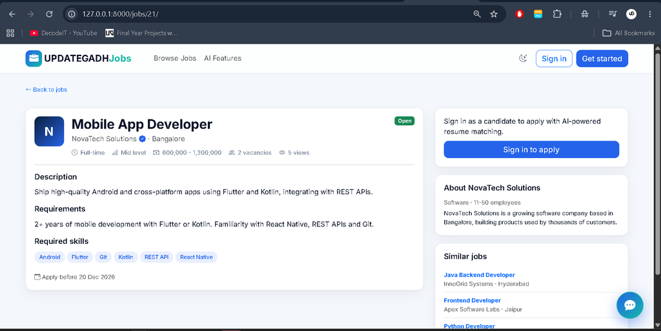
Task: Open the zoom magnifier icon in address bar
Action: click(x=477, y=14)
